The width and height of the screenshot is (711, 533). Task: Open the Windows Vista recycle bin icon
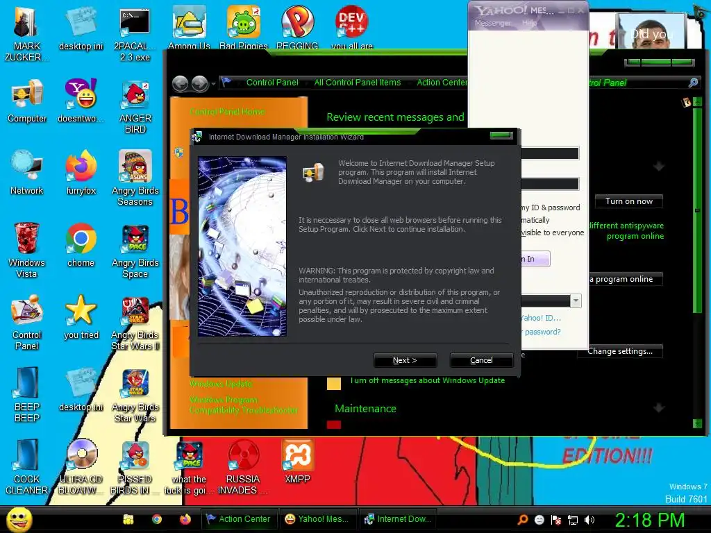[26, 250]
